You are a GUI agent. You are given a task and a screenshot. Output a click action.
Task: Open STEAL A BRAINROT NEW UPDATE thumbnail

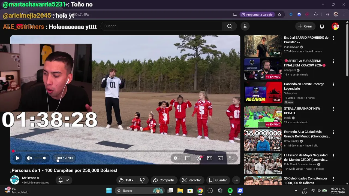click(x=263, y=117)
